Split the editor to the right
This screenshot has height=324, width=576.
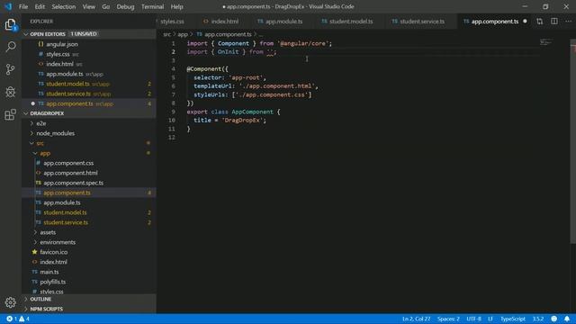tap(554, 22)
